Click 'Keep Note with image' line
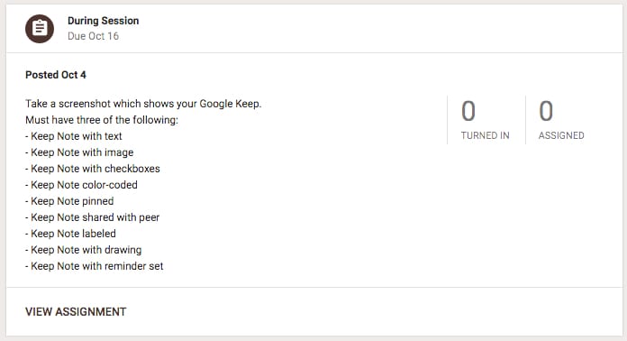The width and height of the screenshot is (627, 341). pyautogui.click(x=79, y=152)
